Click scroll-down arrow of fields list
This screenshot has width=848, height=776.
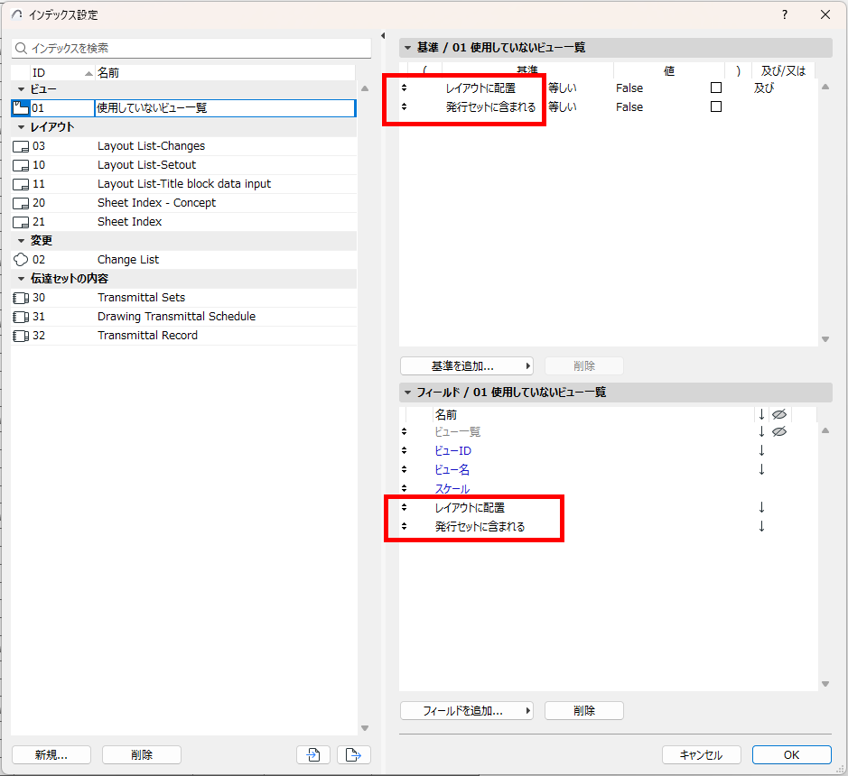825,684
